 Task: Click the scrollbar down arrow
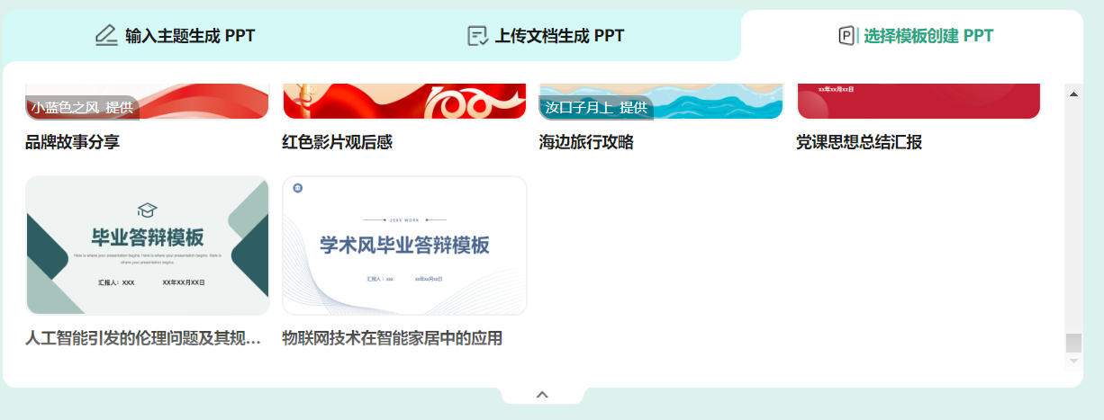pyautogui.click(x=1073, y=360)
